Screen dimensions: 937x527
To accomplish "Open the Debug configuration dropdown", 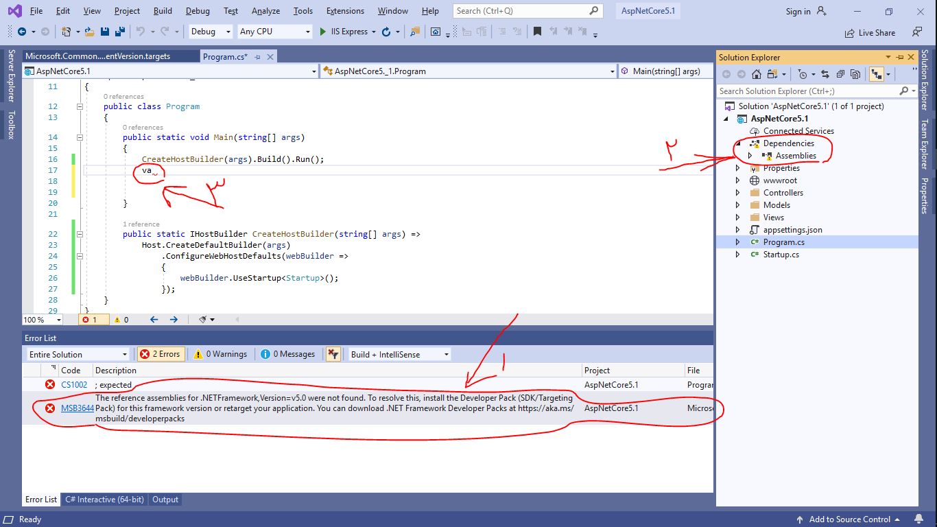I will [x=211, y=32].
